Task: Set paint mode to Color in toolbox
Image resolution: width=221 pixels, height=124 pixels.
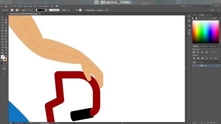Action: 2,63
